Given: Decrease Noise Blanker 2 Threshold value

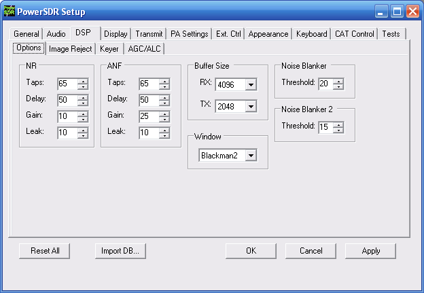Looking at the screenshot, I should pos(338,129).
